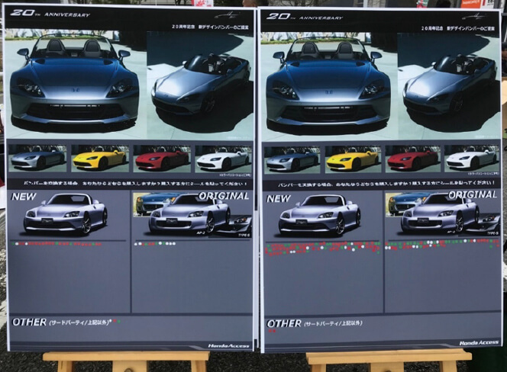Click the NEW bumper car image on left poster
The width and height of the screenshot is (507, 372).
(x=66, y=214)
